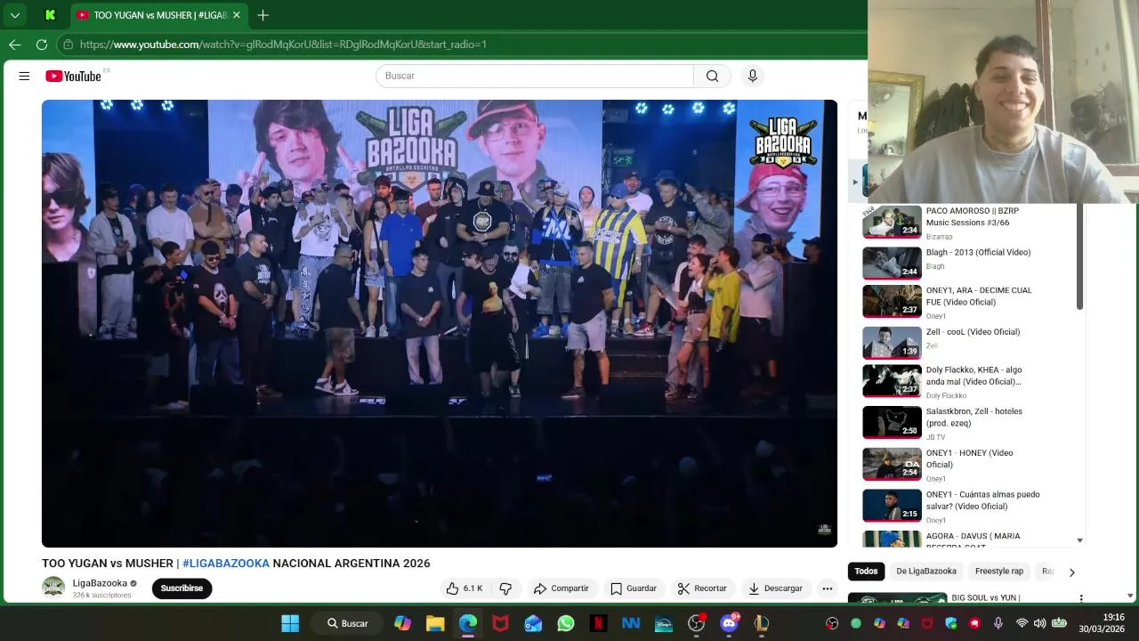Open Microsoft Edge from the taskbar
1139x641 pixels.
pos(468,623)
